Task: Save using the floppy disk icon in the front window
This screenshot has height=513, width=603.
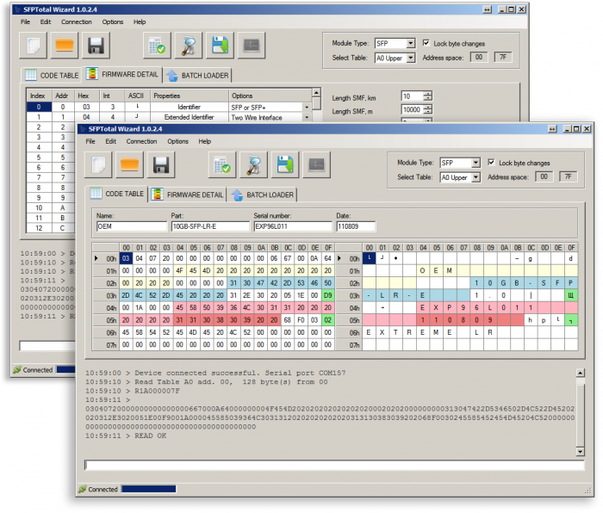Action: coord(161,165)
